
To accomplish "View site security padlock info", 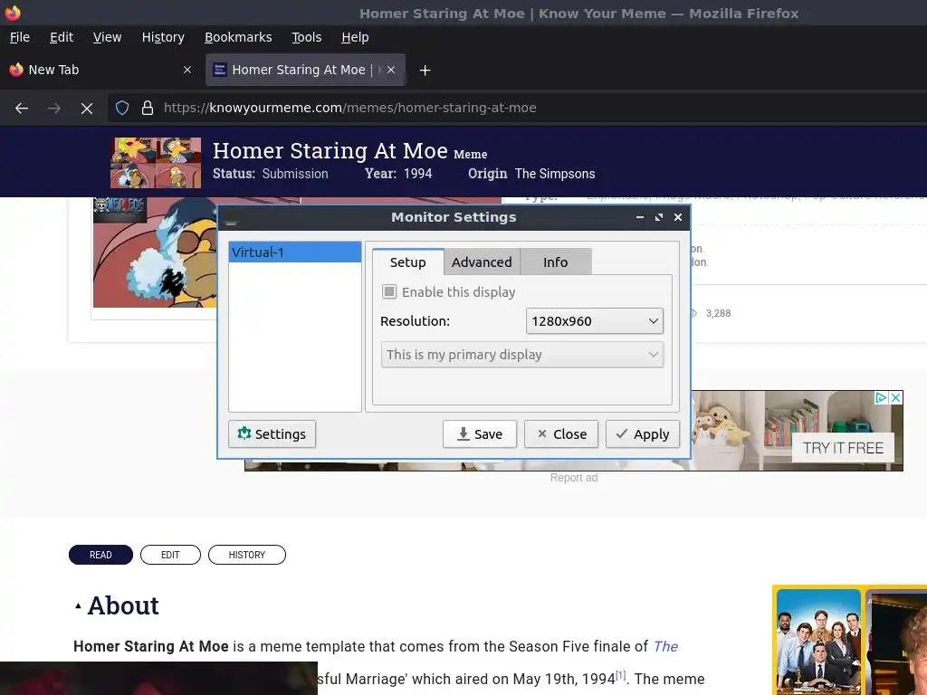I will [148, 108].
